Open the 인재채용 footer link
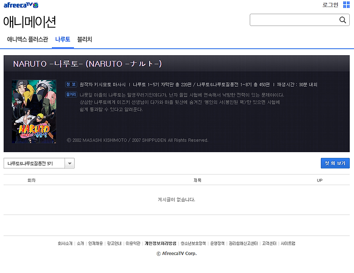 tap(95, 243)
